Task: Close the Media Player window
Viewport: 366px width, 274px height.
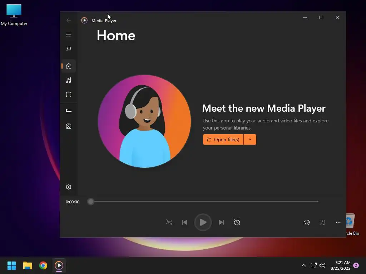Action: (x=338, y=17)
